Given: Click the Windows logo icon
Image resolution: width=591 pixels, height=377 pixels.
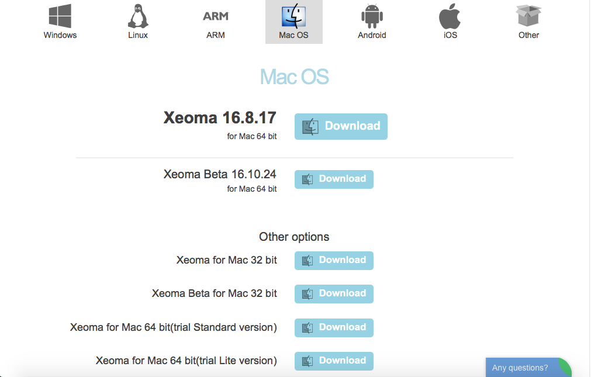Looking at the screenshot, I should pos(60,16).
